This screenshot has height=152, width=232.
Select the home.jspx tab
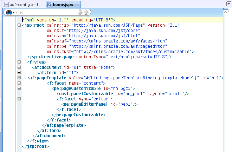pos(63,5)
